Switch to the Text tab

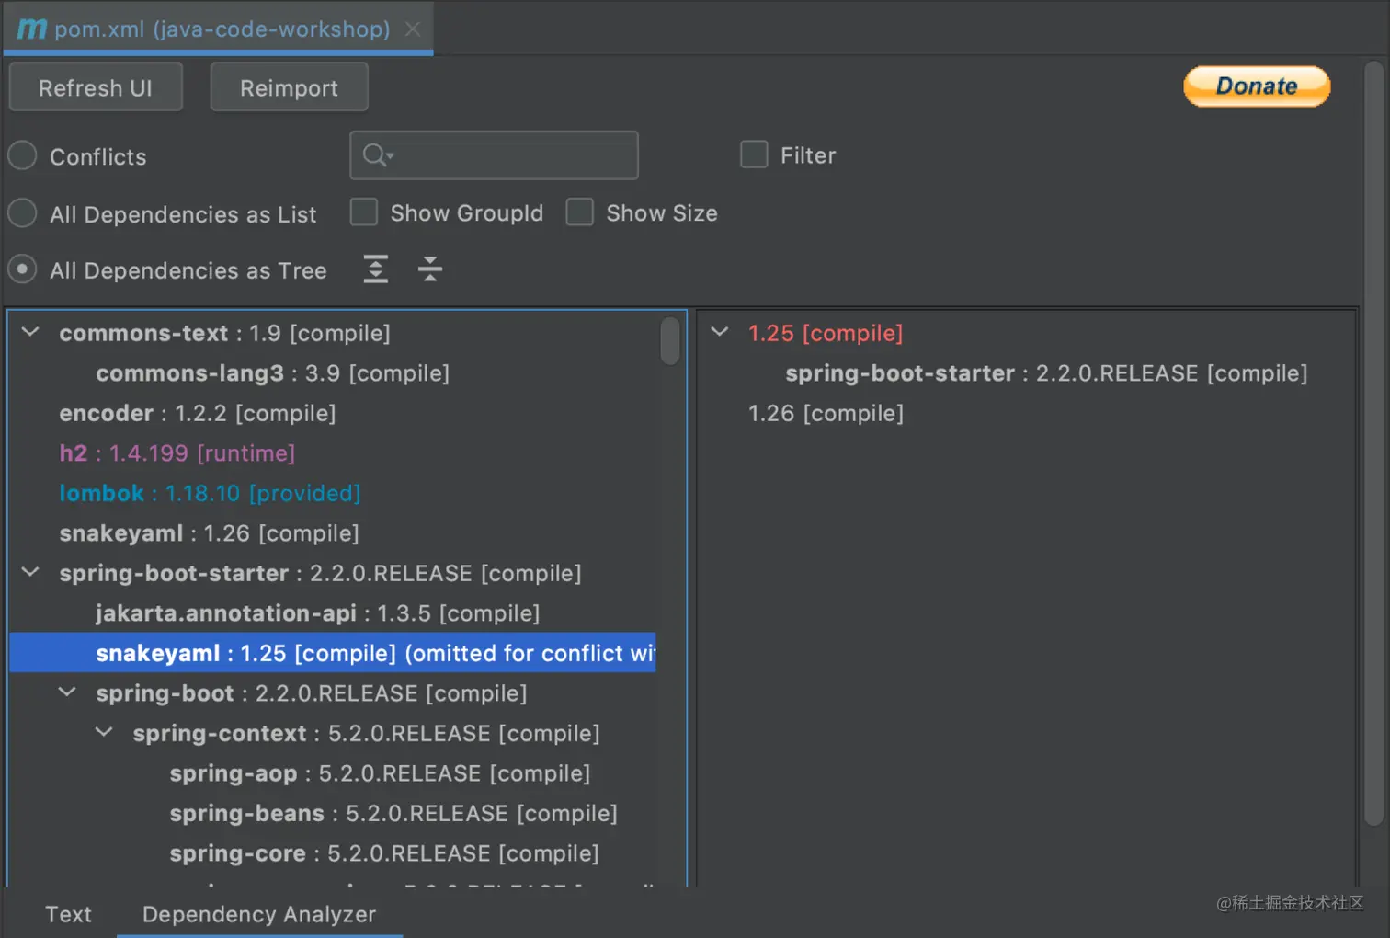[x=68, y=914]
